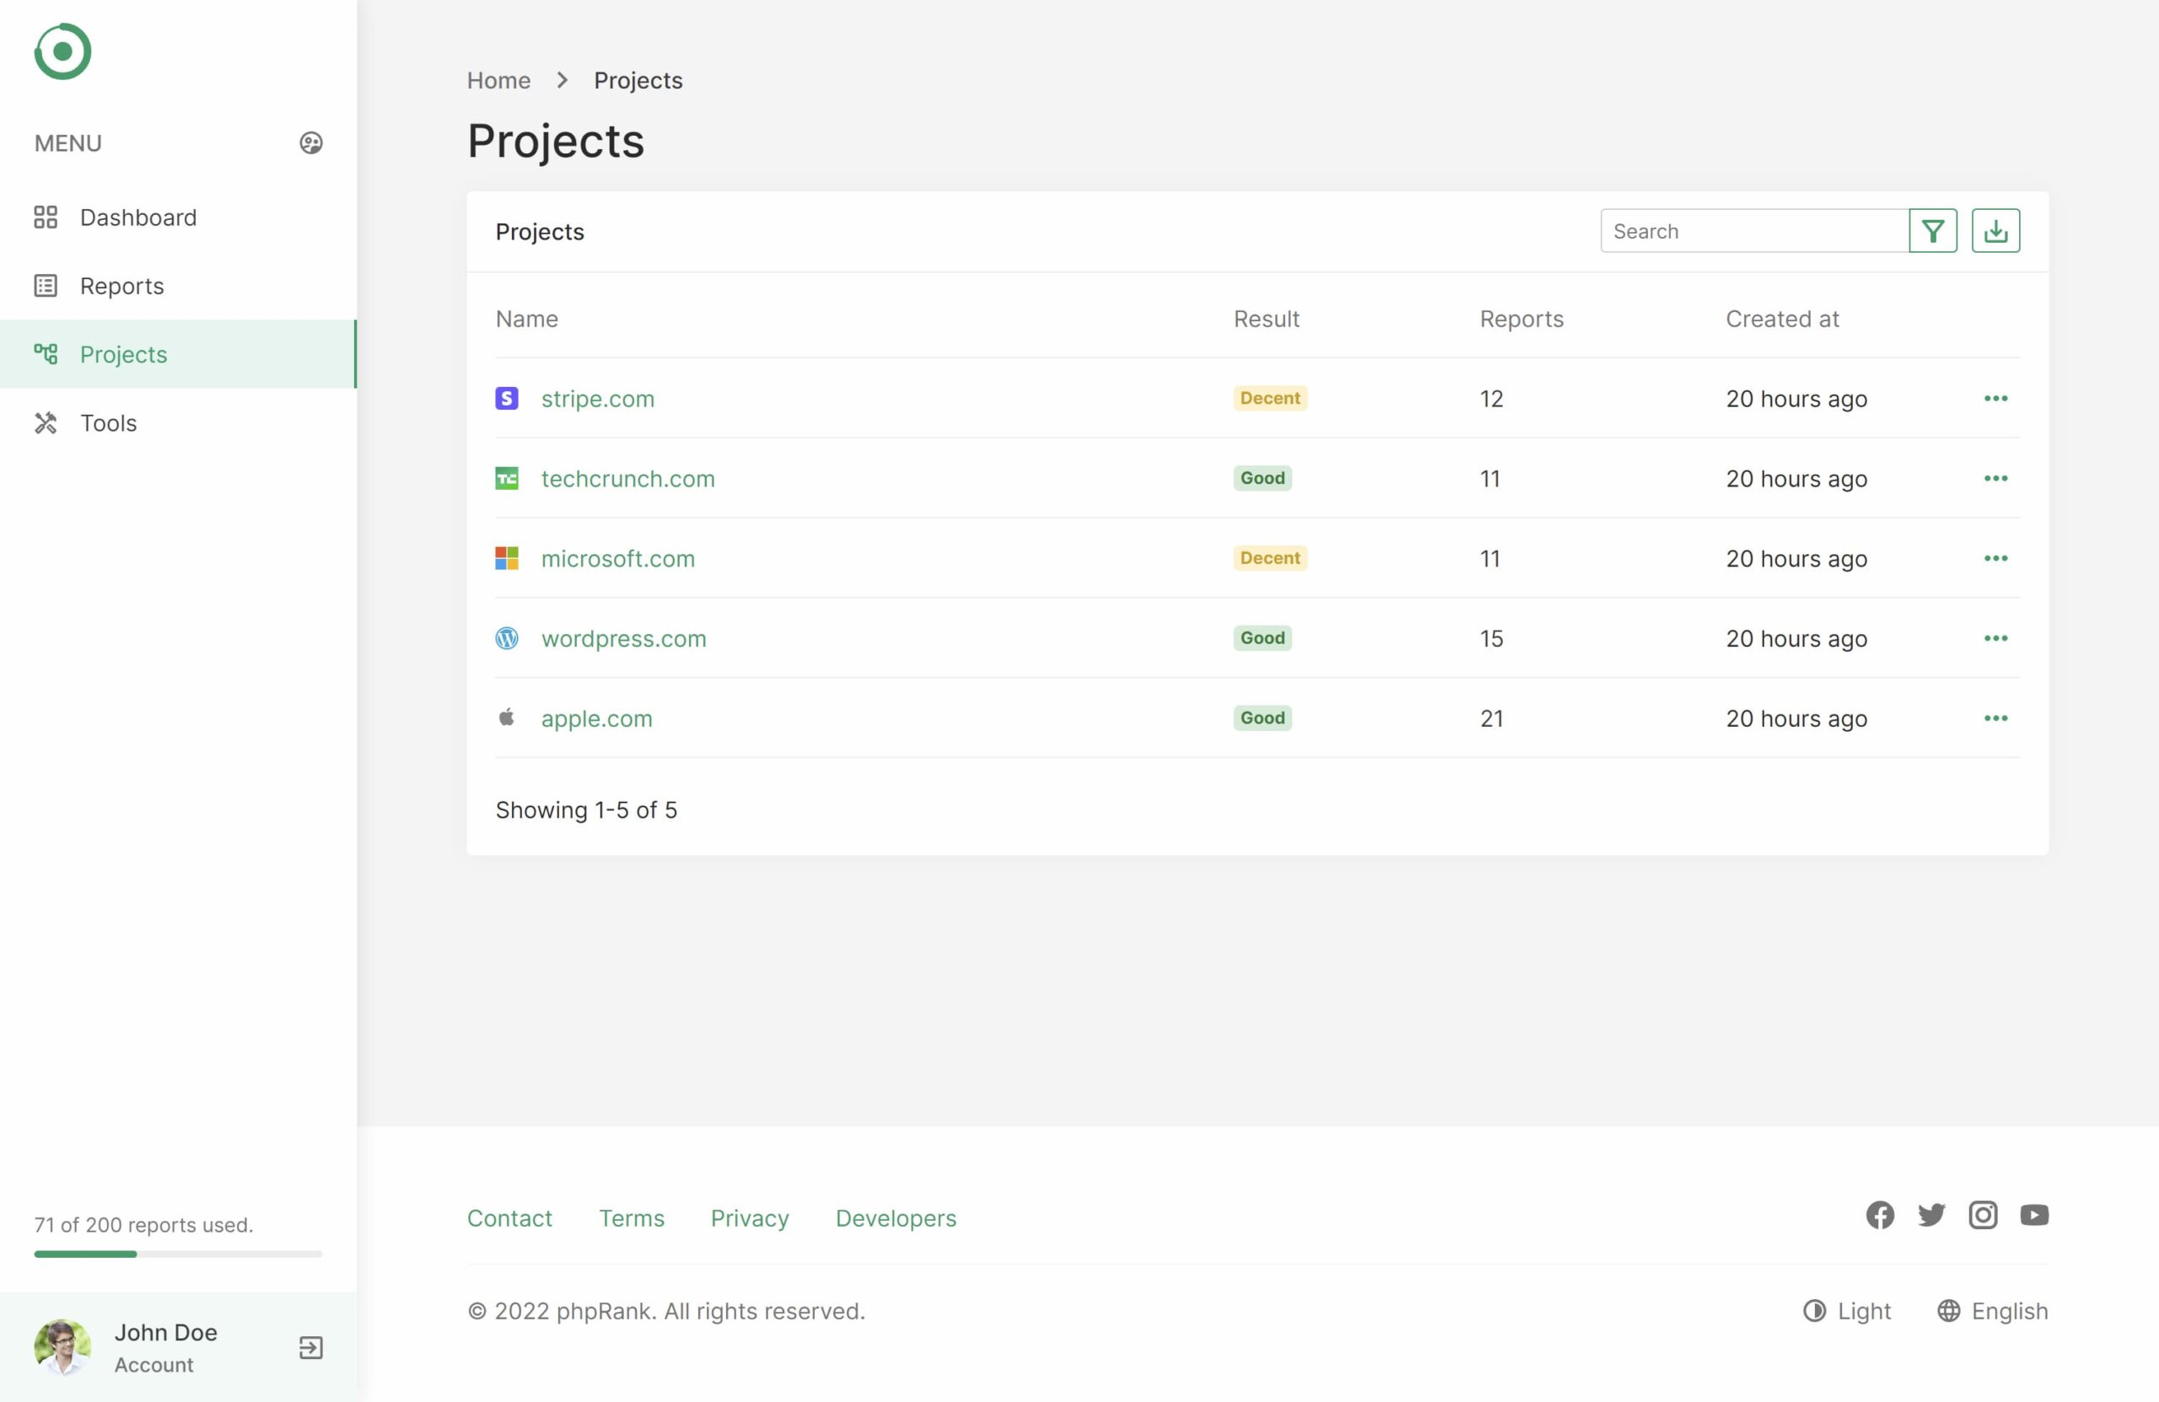Open the Facebook social icon
Image resolution: width=2159 pixels, height=1402 pixels.
point(1880,1215)
